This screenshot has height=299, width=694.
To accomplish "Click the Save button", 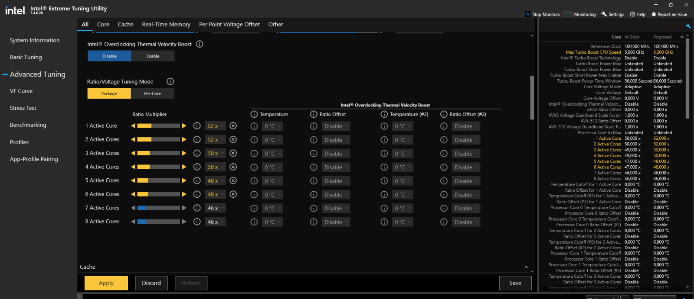I will (515, 283).
